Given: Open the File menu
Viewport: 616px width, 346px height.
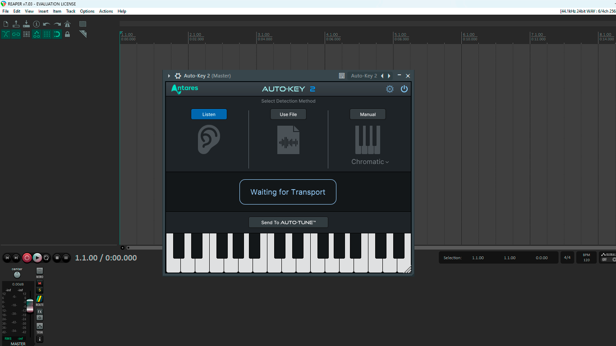Looking at the screenshot, I should 5,11.
